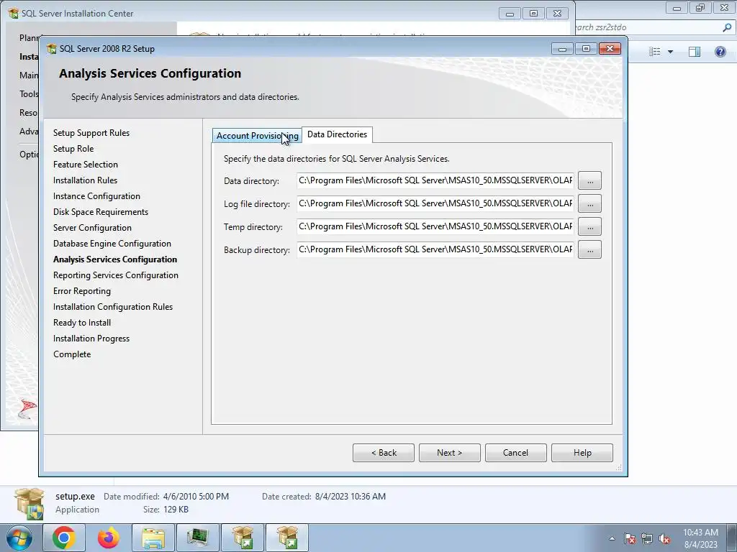
Task: Click Setup Support Rules step
Action: (91, 133)
